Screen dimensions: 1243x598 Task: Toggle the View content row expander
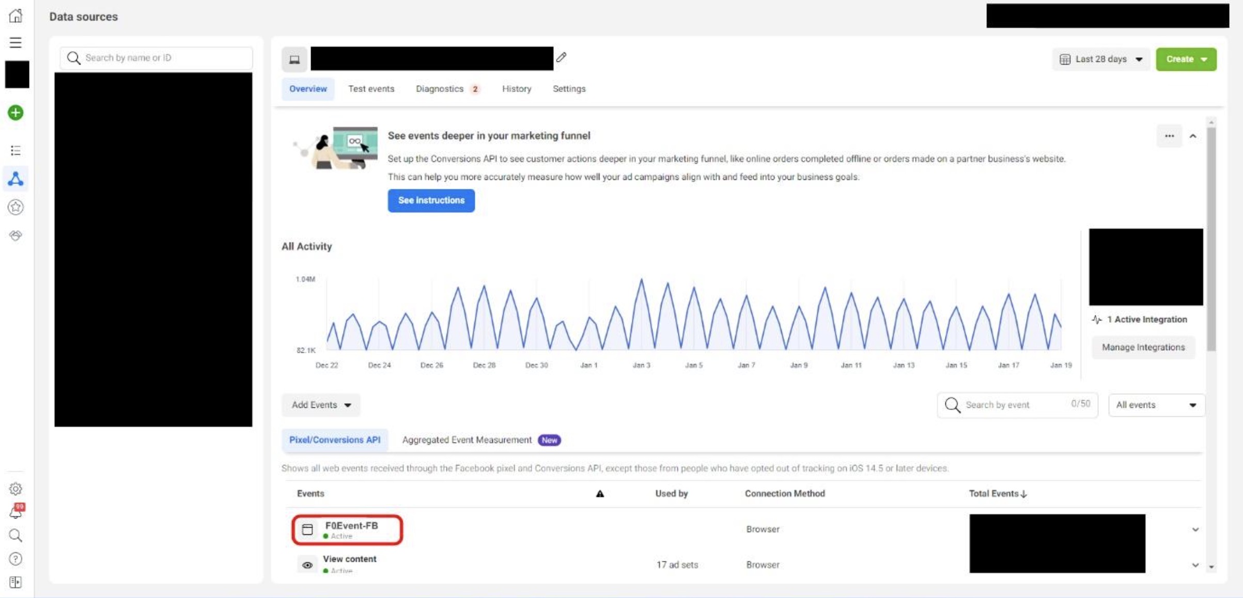(1195, 565)
